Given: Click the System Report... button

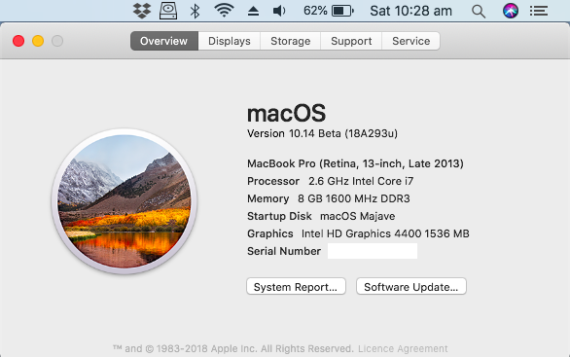Looking at the screenshot, I should 296,286.
